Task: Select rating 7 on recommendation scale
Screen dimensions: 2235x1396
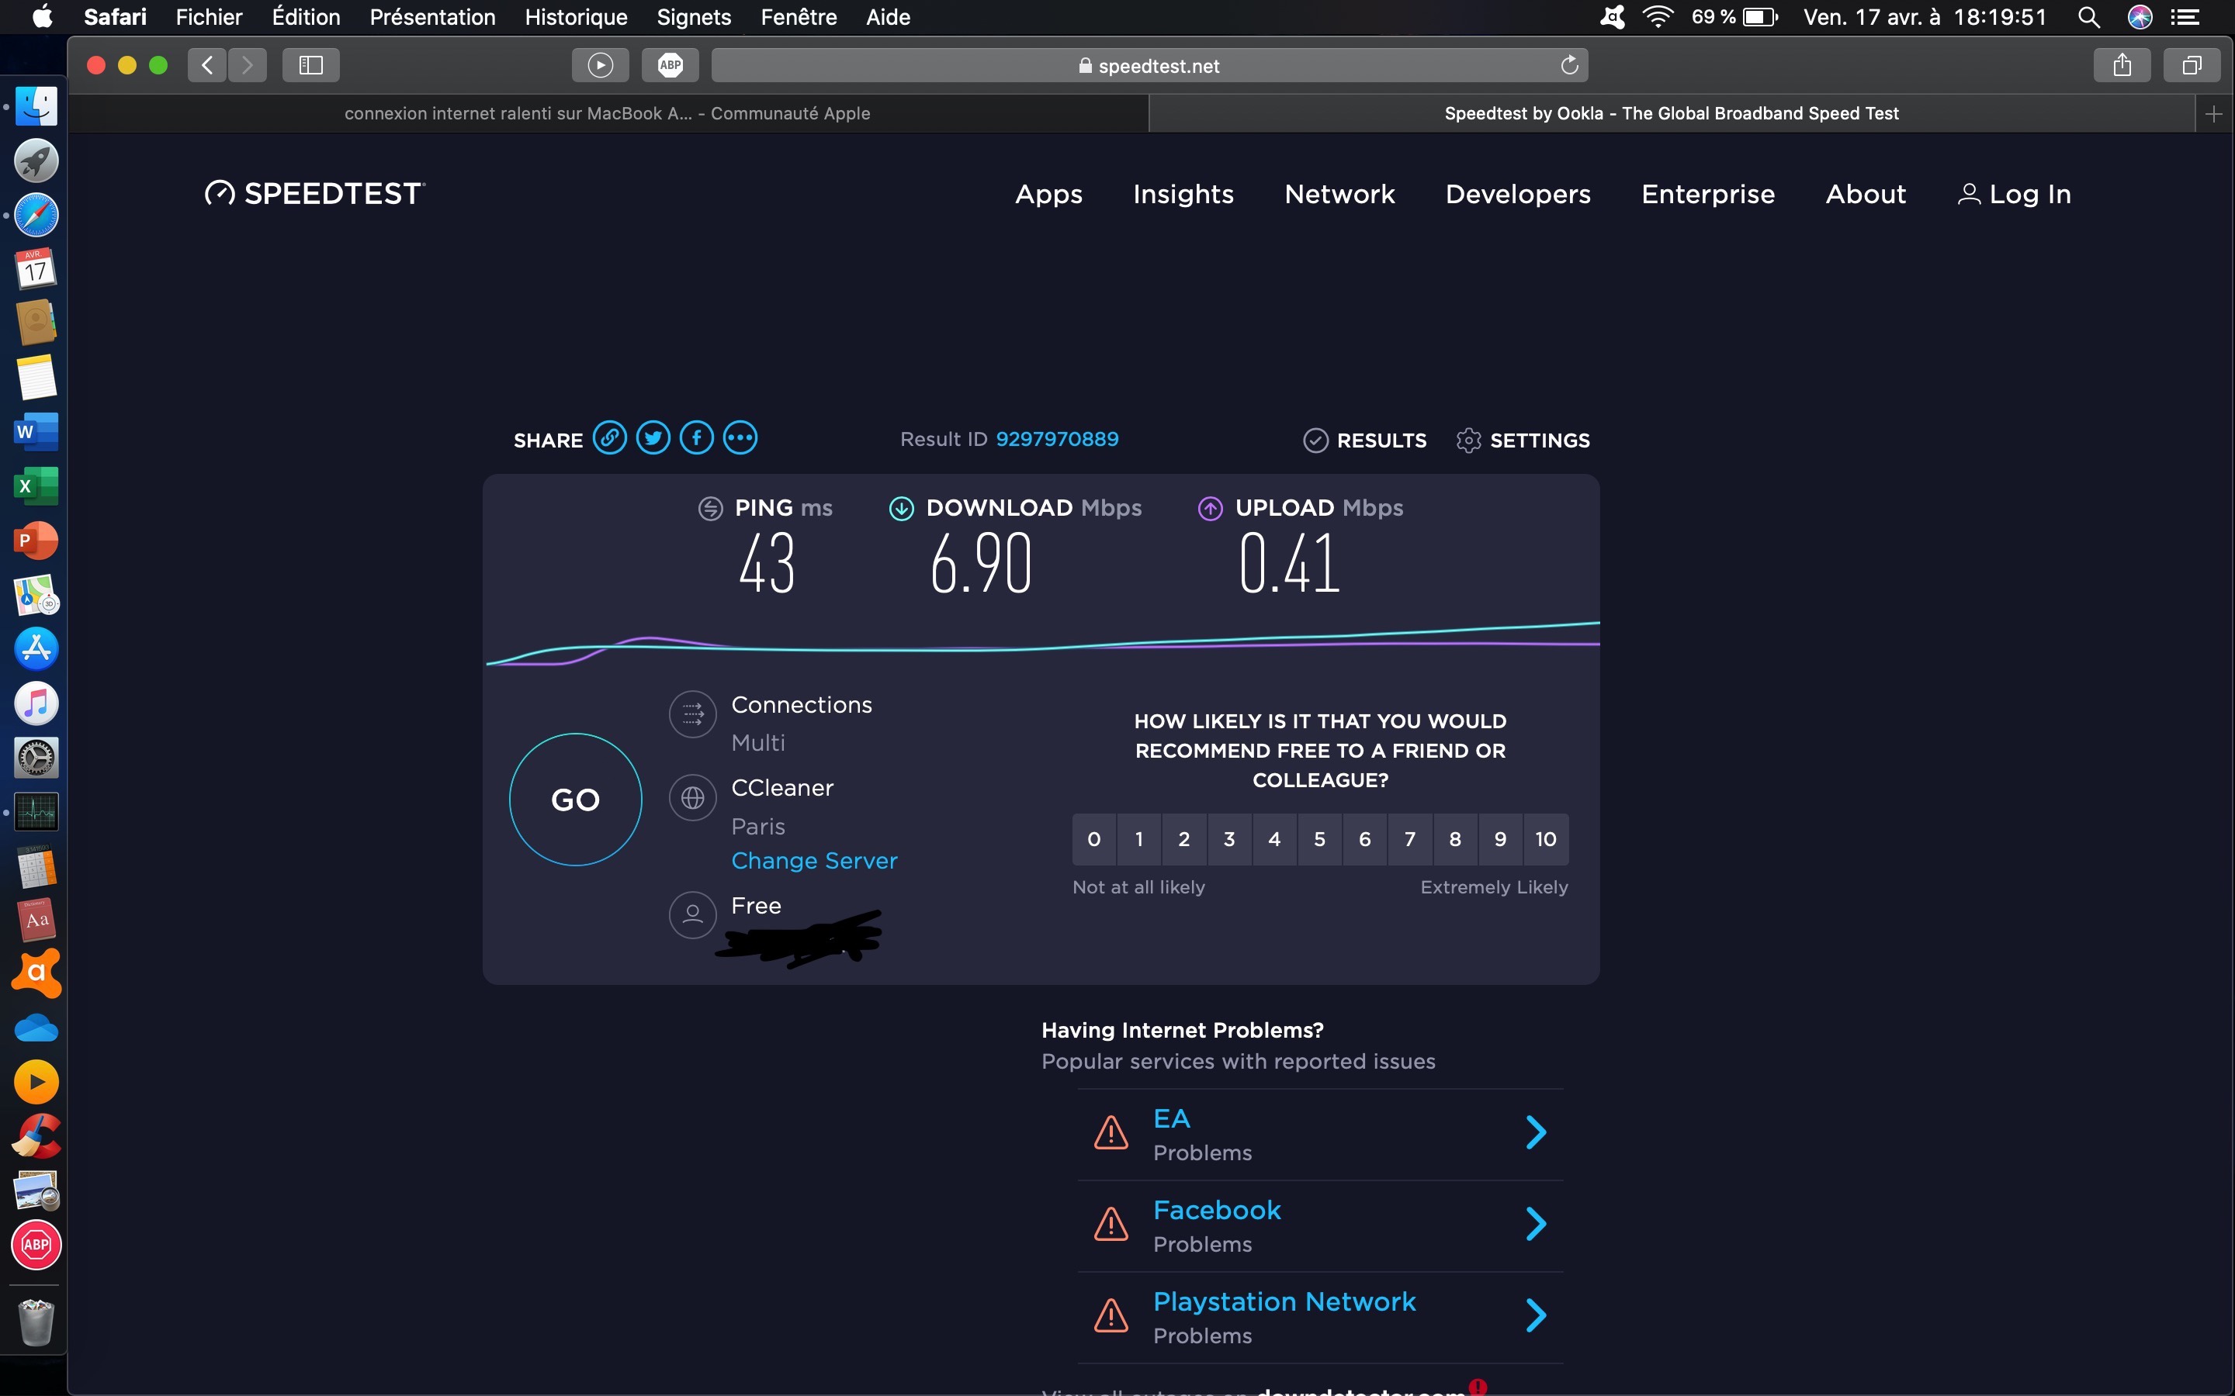Action: point(1409,838)
